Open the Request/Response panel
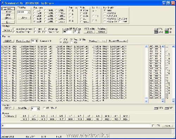The height and width of the screenshot is (139, 176). [x=118, y=41]
